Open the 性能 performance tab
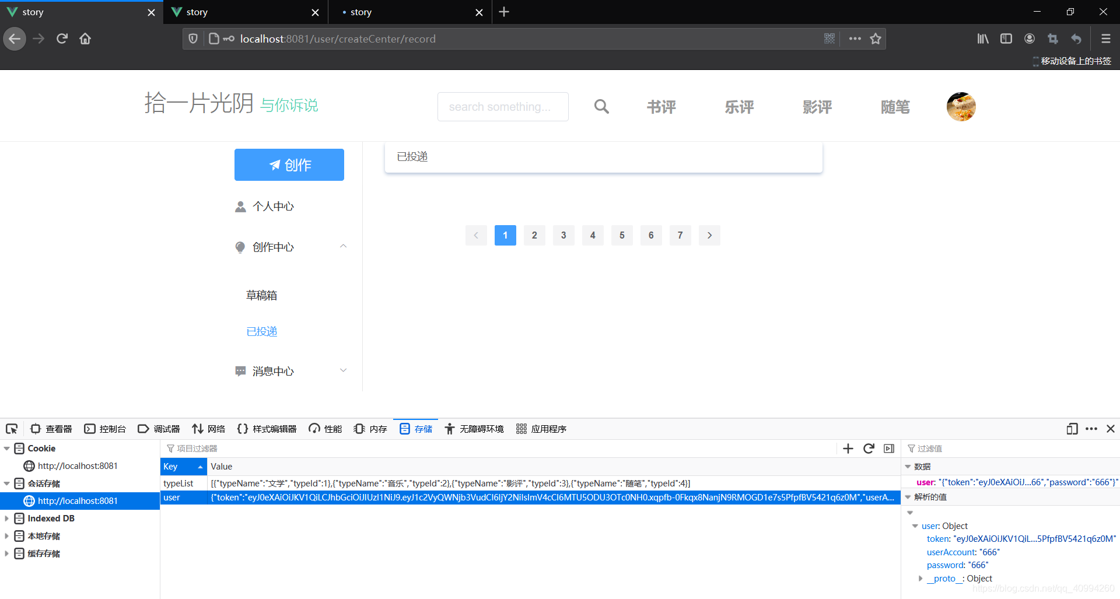The height and width of the screenshot is (599, 1120). [325, 429]
